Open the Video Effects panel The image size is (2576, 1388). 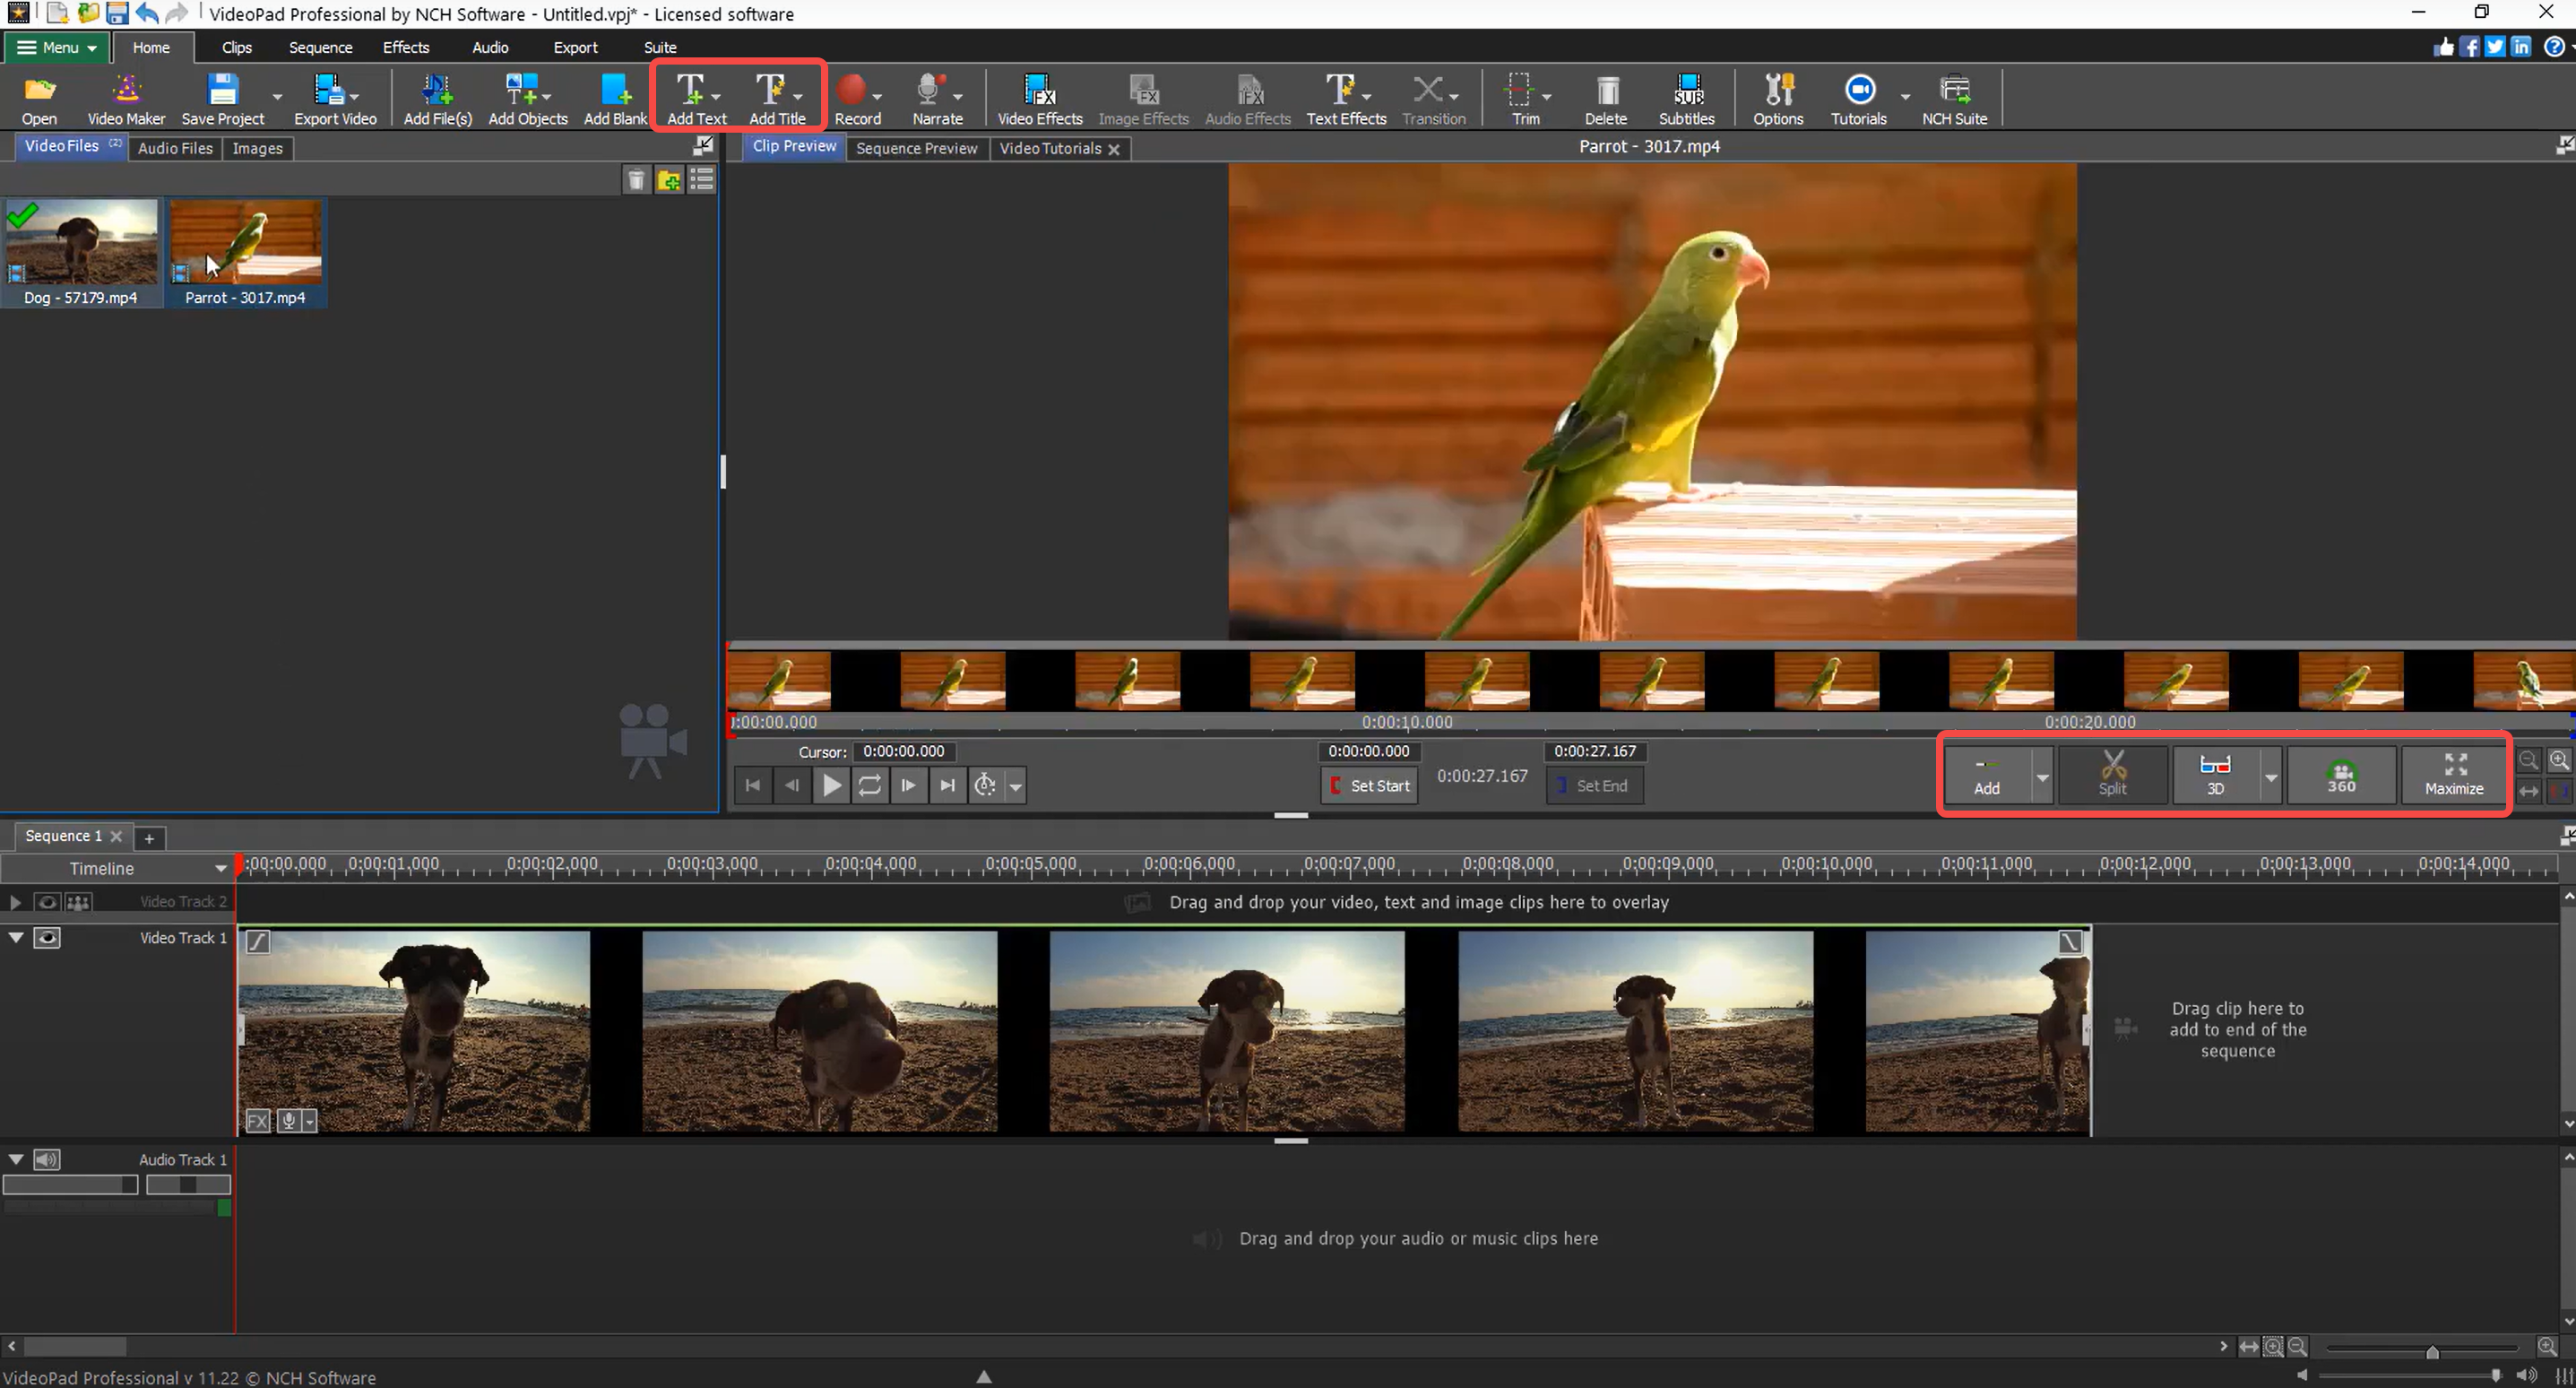(1039, 97)
